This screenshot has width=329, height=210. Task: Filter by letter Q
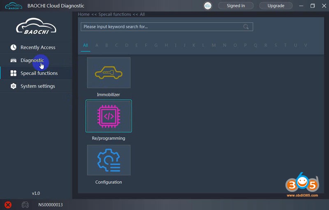click(255, 45)
